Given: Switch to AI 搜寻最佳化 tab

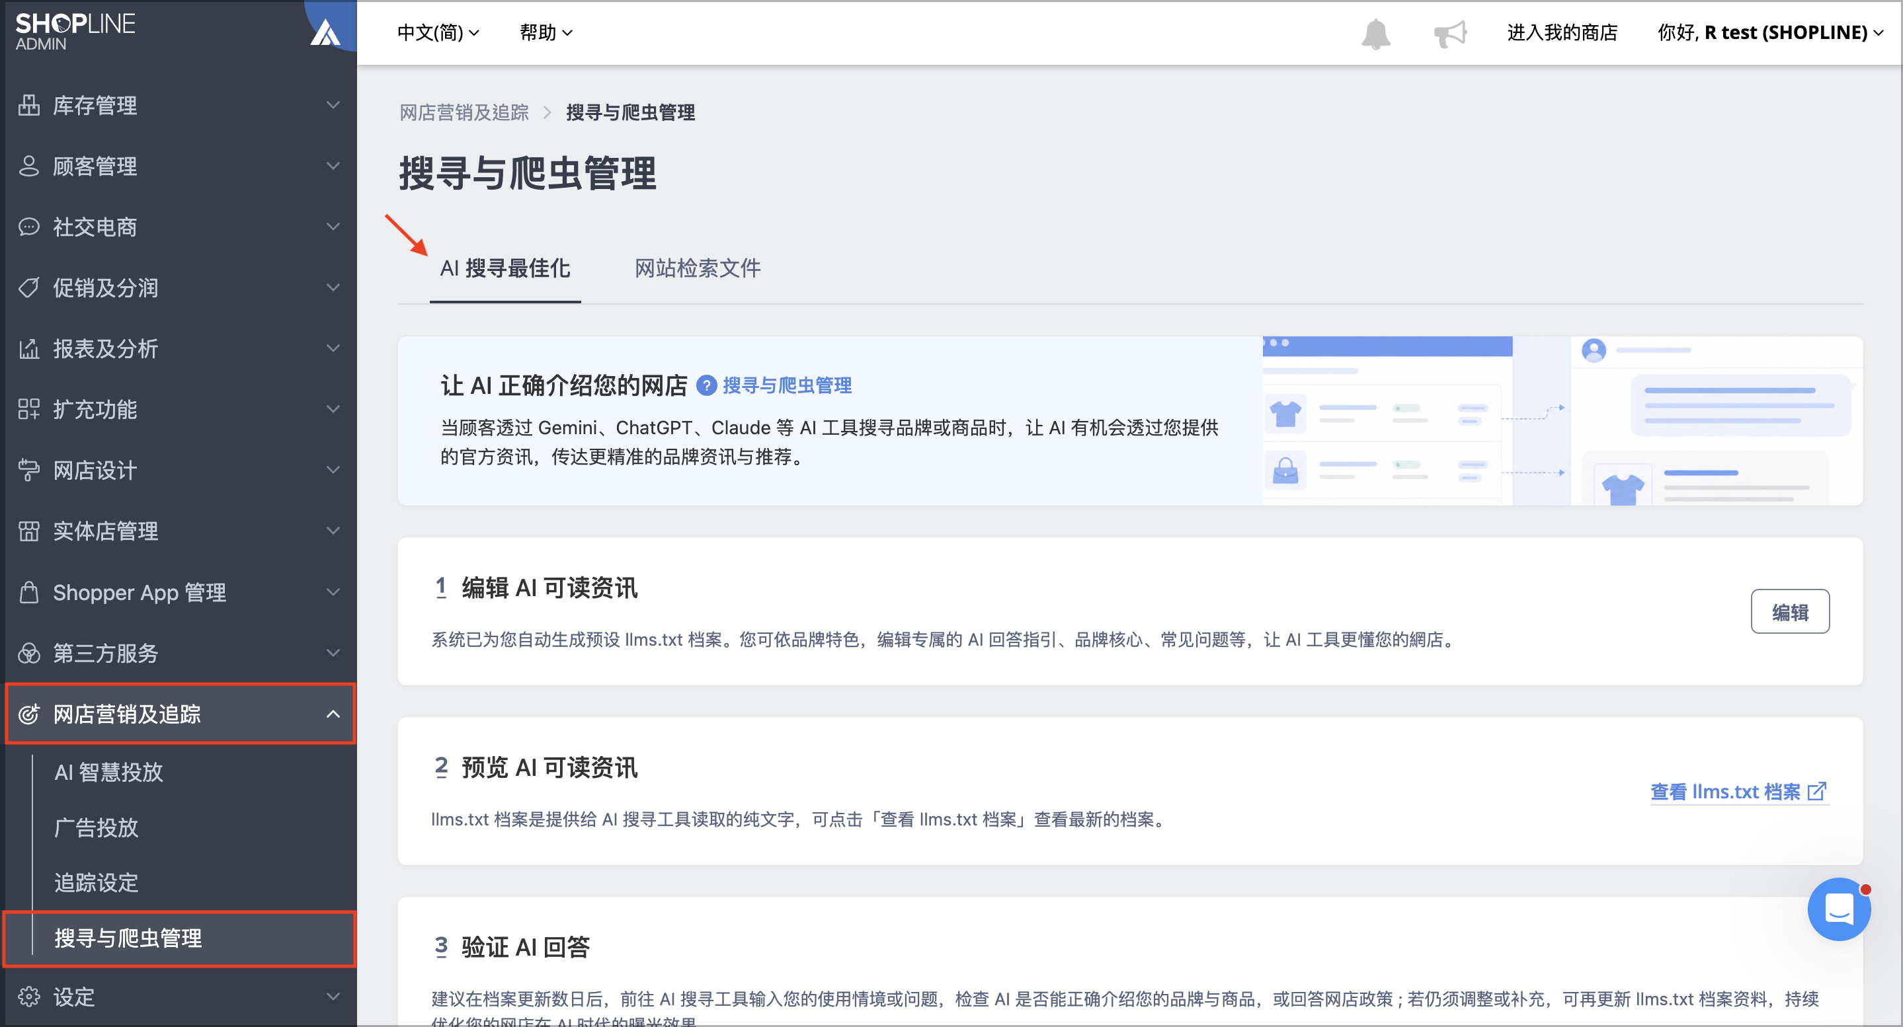Looking at the screenshot, I should pos(505,269).
